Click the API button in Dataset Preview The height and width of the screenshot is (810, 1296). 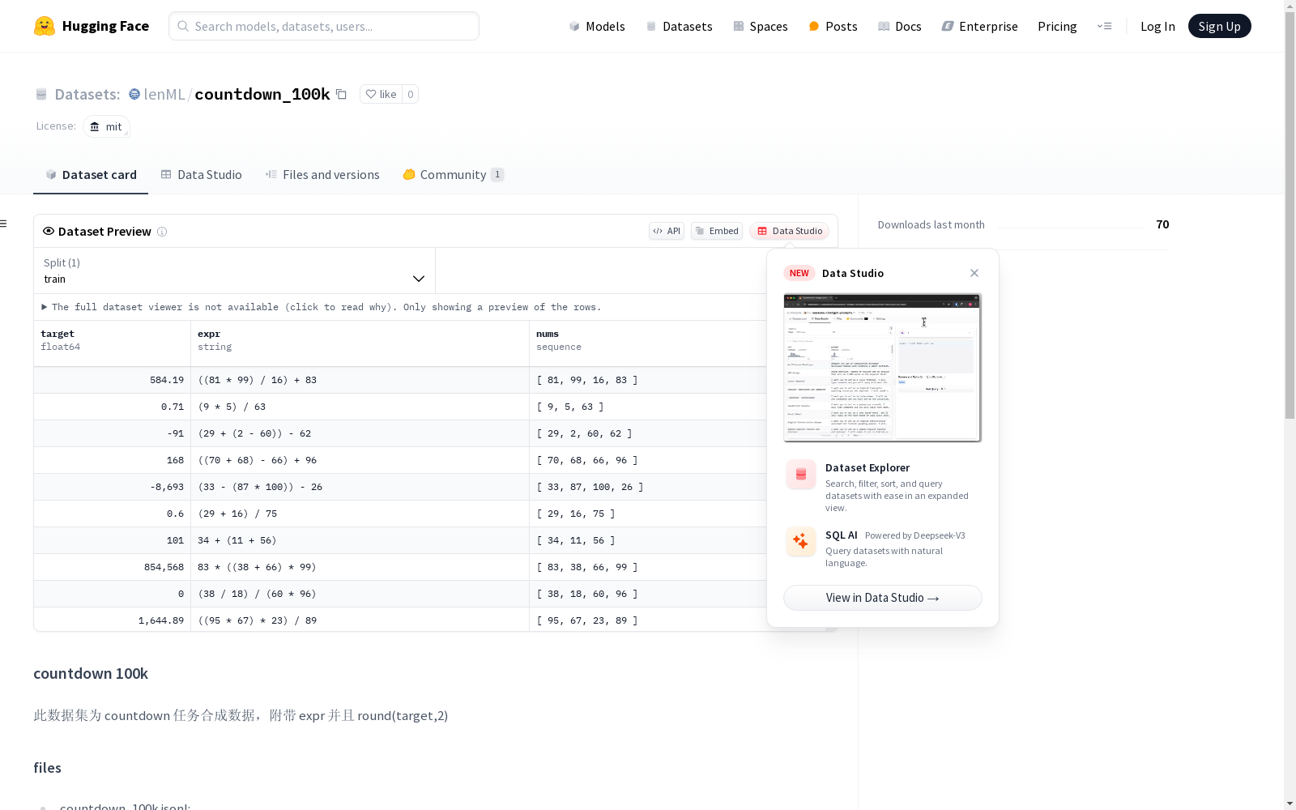(x=667, y=231)
